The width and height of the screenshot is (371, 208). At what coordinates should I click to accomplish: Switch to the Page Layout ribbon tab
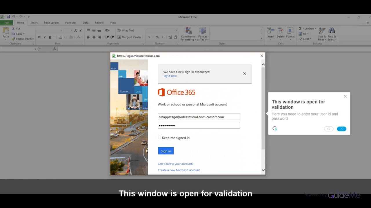coord(51,23)
